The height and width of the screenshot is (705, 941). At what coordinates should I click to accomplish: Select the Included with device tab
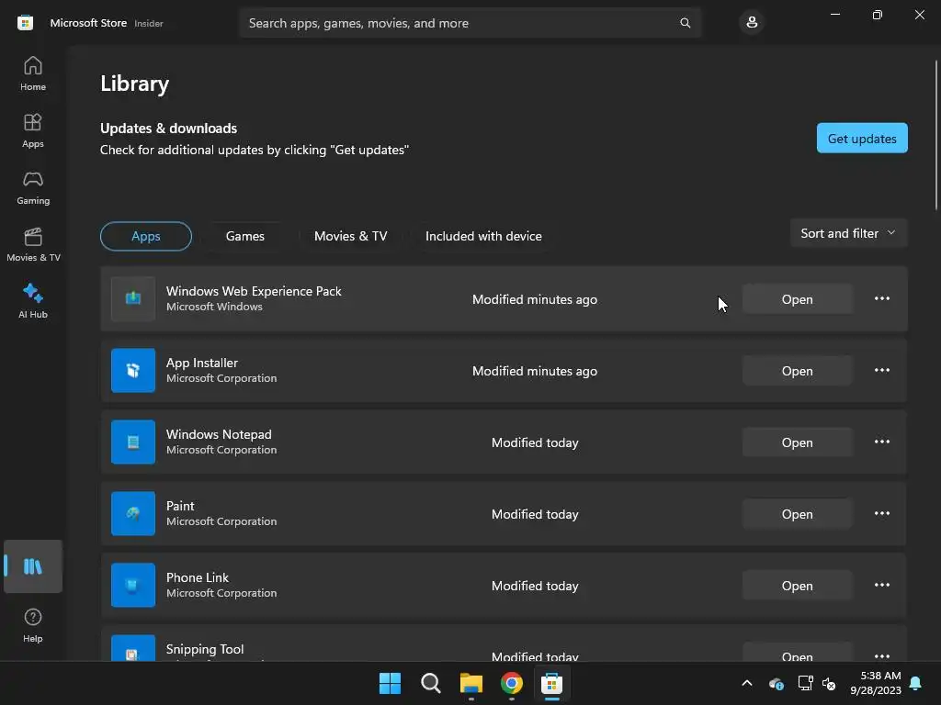(483, 236)
